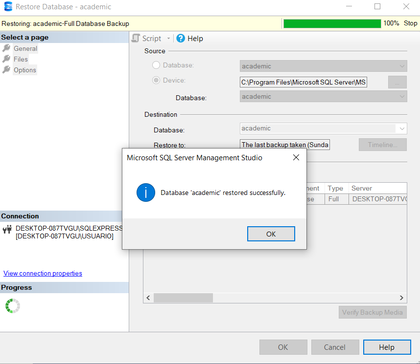Click the blue information icon in dialog
Viewport: 420px width, 364px height.
click(146, 193)
